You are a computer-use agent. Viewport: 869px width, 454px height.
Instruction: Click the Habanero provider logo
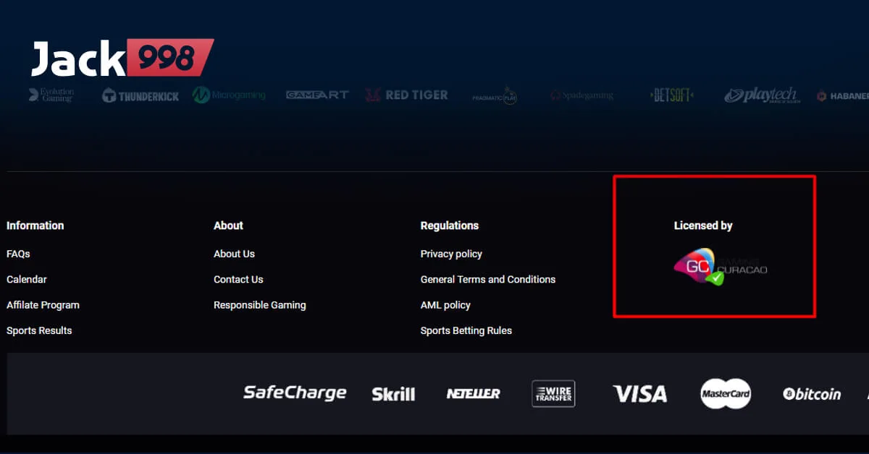[x=843, y=95]
